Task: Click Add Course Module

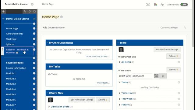Action: [x=54, y=28]
